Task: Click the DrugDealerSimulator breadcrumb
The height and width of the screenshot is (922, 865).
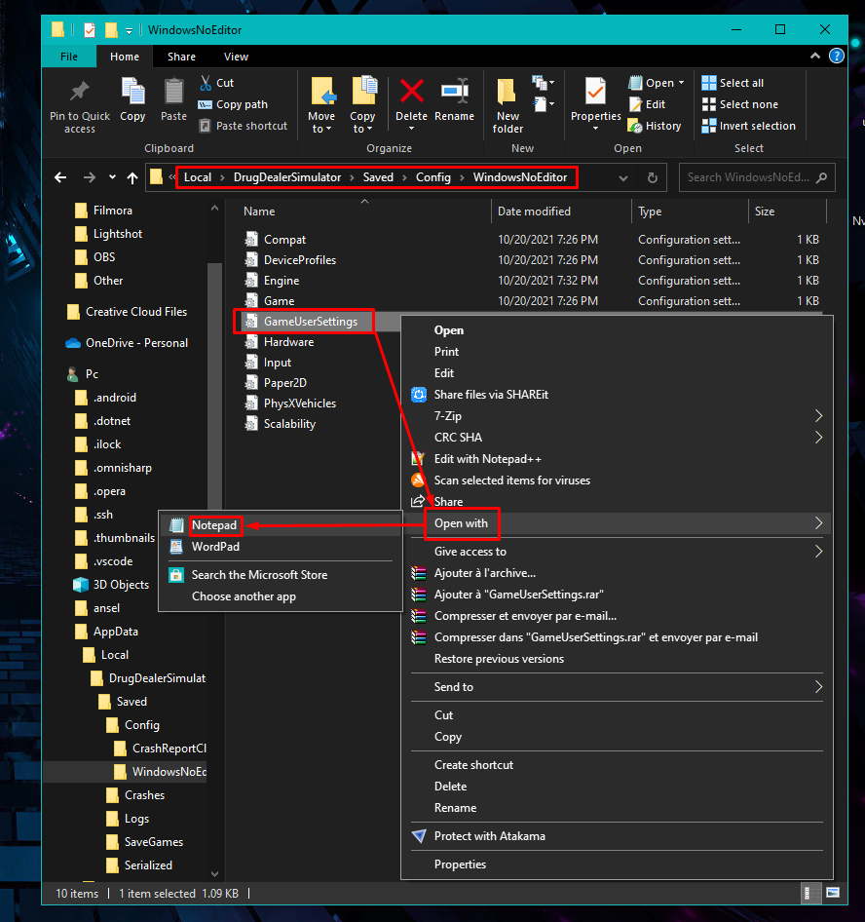Action: point(286,177)
